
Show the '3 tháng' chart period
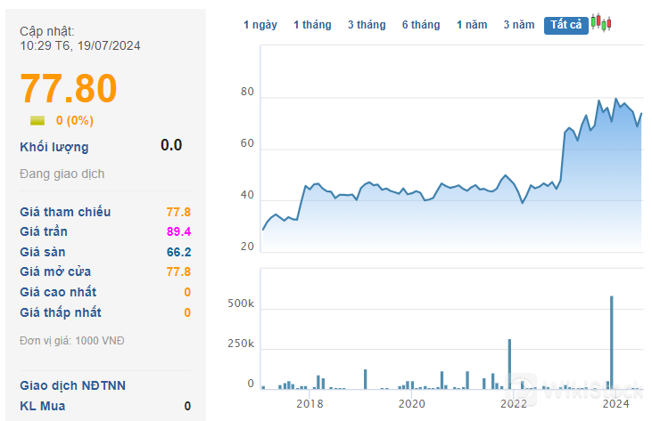coord(367,25)
